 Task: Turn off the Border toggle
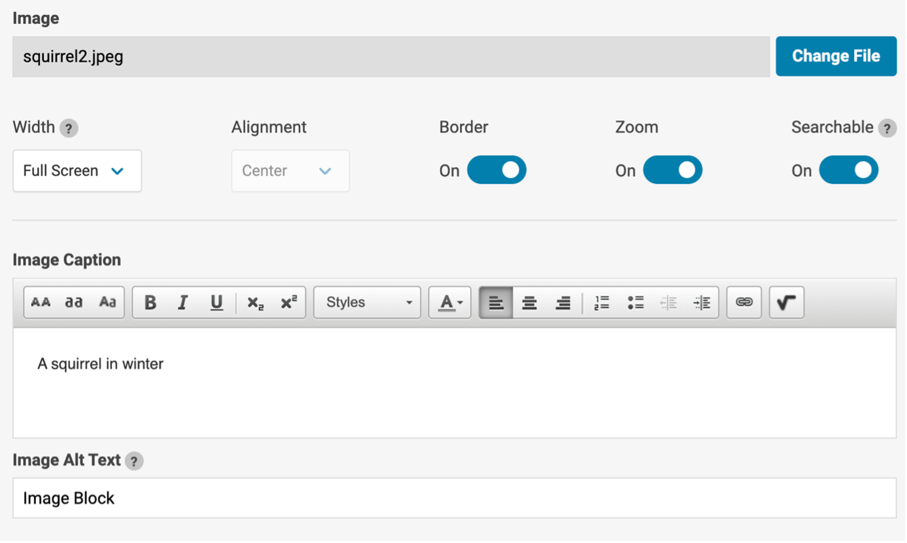(x=497, y=170)
